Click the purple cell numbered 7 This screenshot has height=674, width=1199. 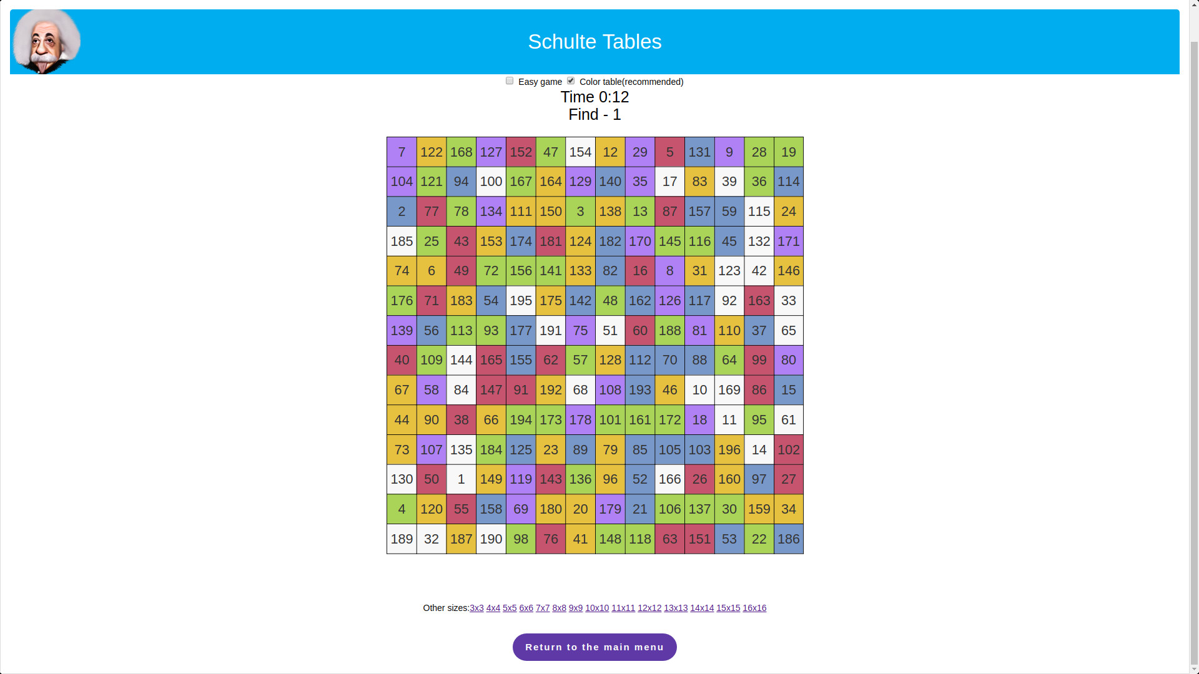tap(402, 152)
